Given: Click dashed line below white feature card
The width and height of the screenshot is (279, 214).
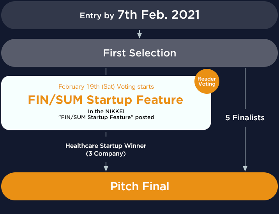Looking at the screenshot, I should (x=106, y=134).
